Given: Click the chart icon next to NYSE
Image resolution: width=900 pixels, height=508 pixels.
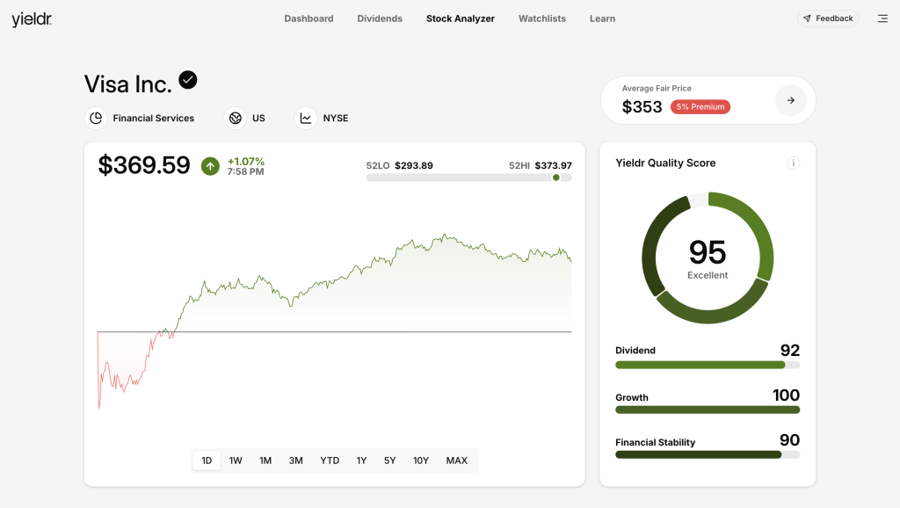Looking at the screenshot, I should click(306, 118).
